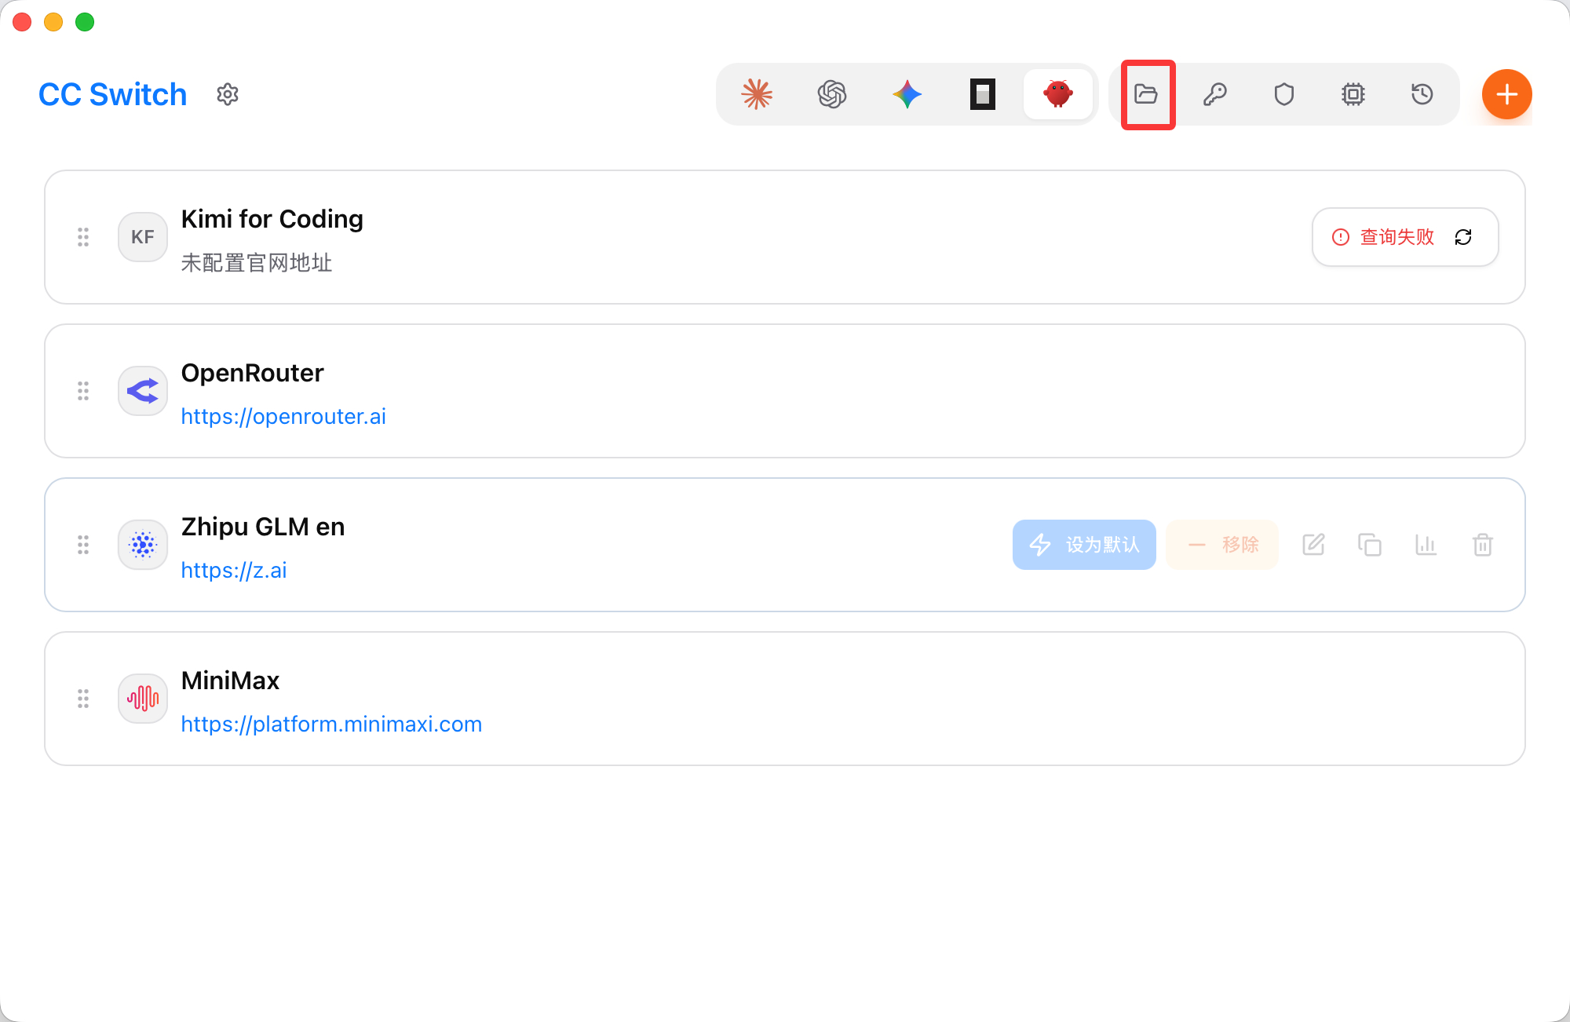The width and height of the screenshot is (1570, 1022).
Task: Click the key icon in toolbar
Action: tap(1215, 94)
